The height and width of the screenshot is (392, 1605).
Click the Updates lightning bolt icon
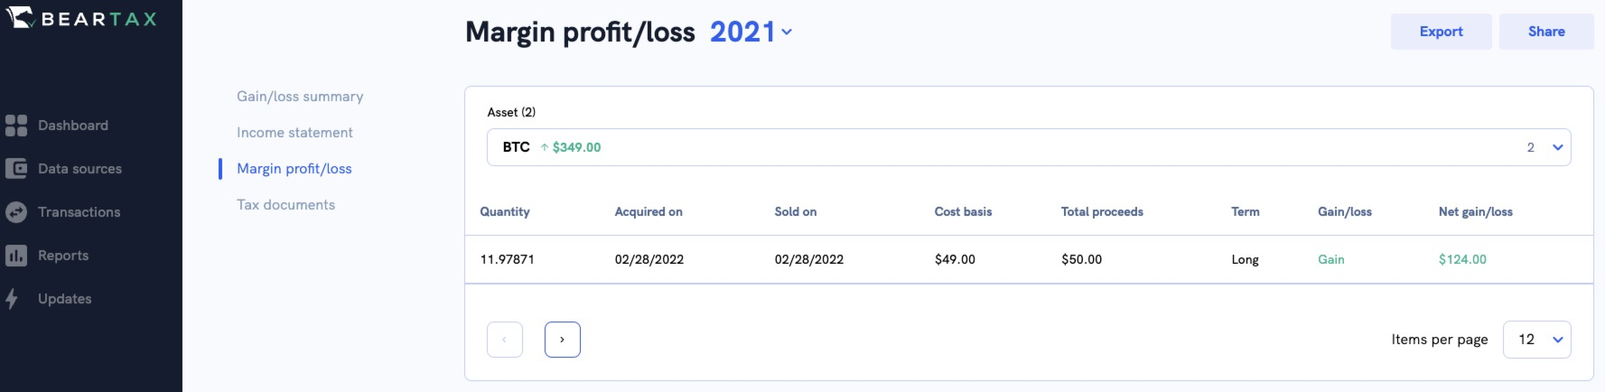[12, 299]
